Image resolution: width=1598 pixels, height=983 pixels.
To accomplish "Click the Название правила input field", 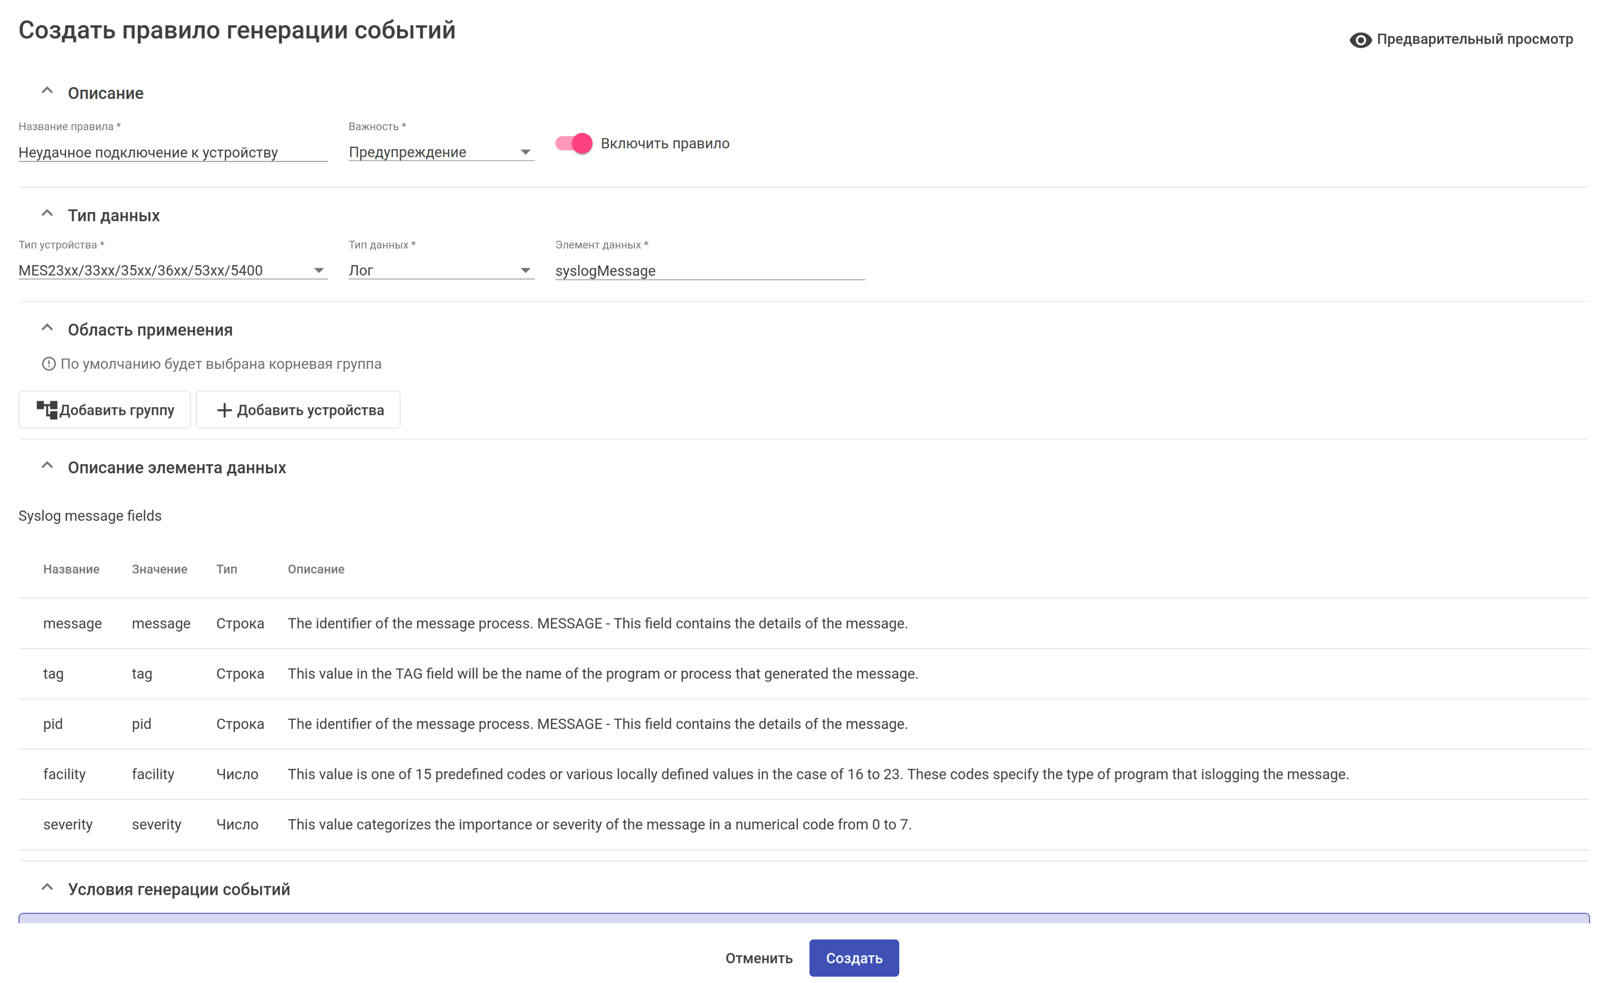I will click(x=172, y=152).
